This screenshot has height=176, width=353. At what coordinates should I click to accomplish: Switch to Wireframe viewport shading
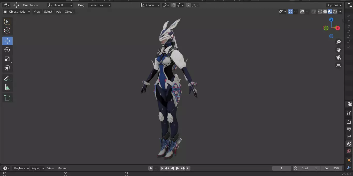(x=320, y=12)
